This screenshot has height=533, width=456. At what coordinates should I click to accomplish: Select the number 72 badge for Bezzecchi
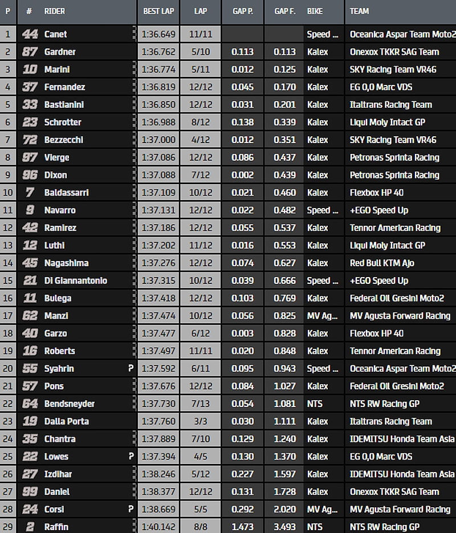30,140
